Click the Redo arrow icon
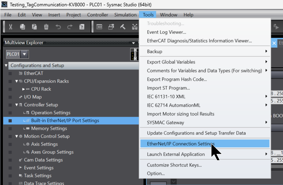Viewport: 283px width, 185px height. [70, 27]
